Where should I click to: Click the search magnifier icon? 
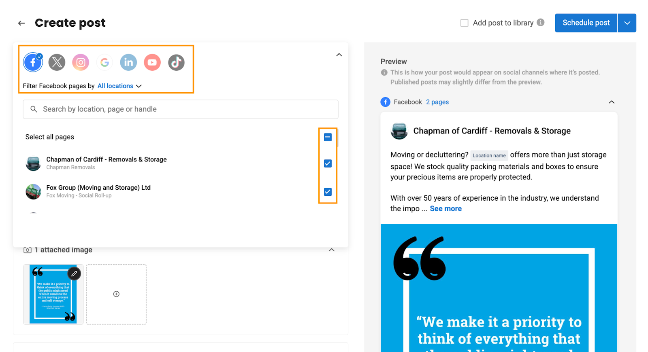click(x=34, y=109)
